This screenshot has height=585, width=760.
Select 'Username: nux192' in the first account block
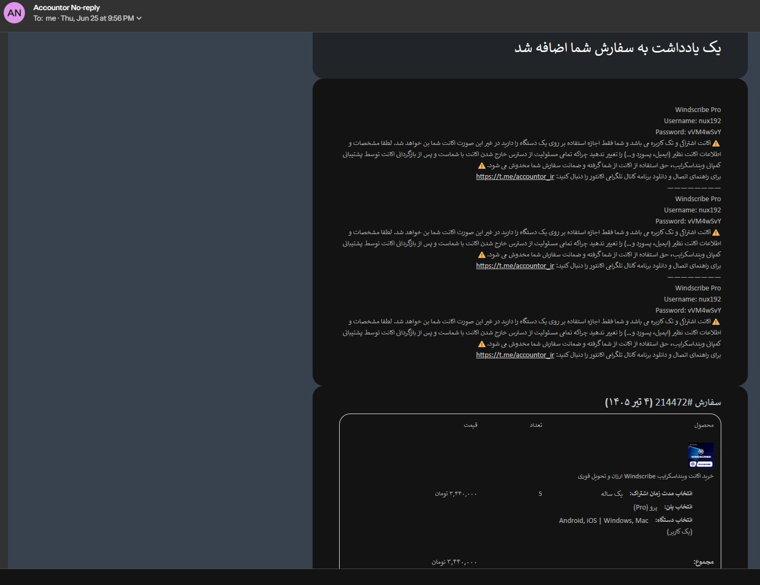pyautogui.click(x=692, y=121)
